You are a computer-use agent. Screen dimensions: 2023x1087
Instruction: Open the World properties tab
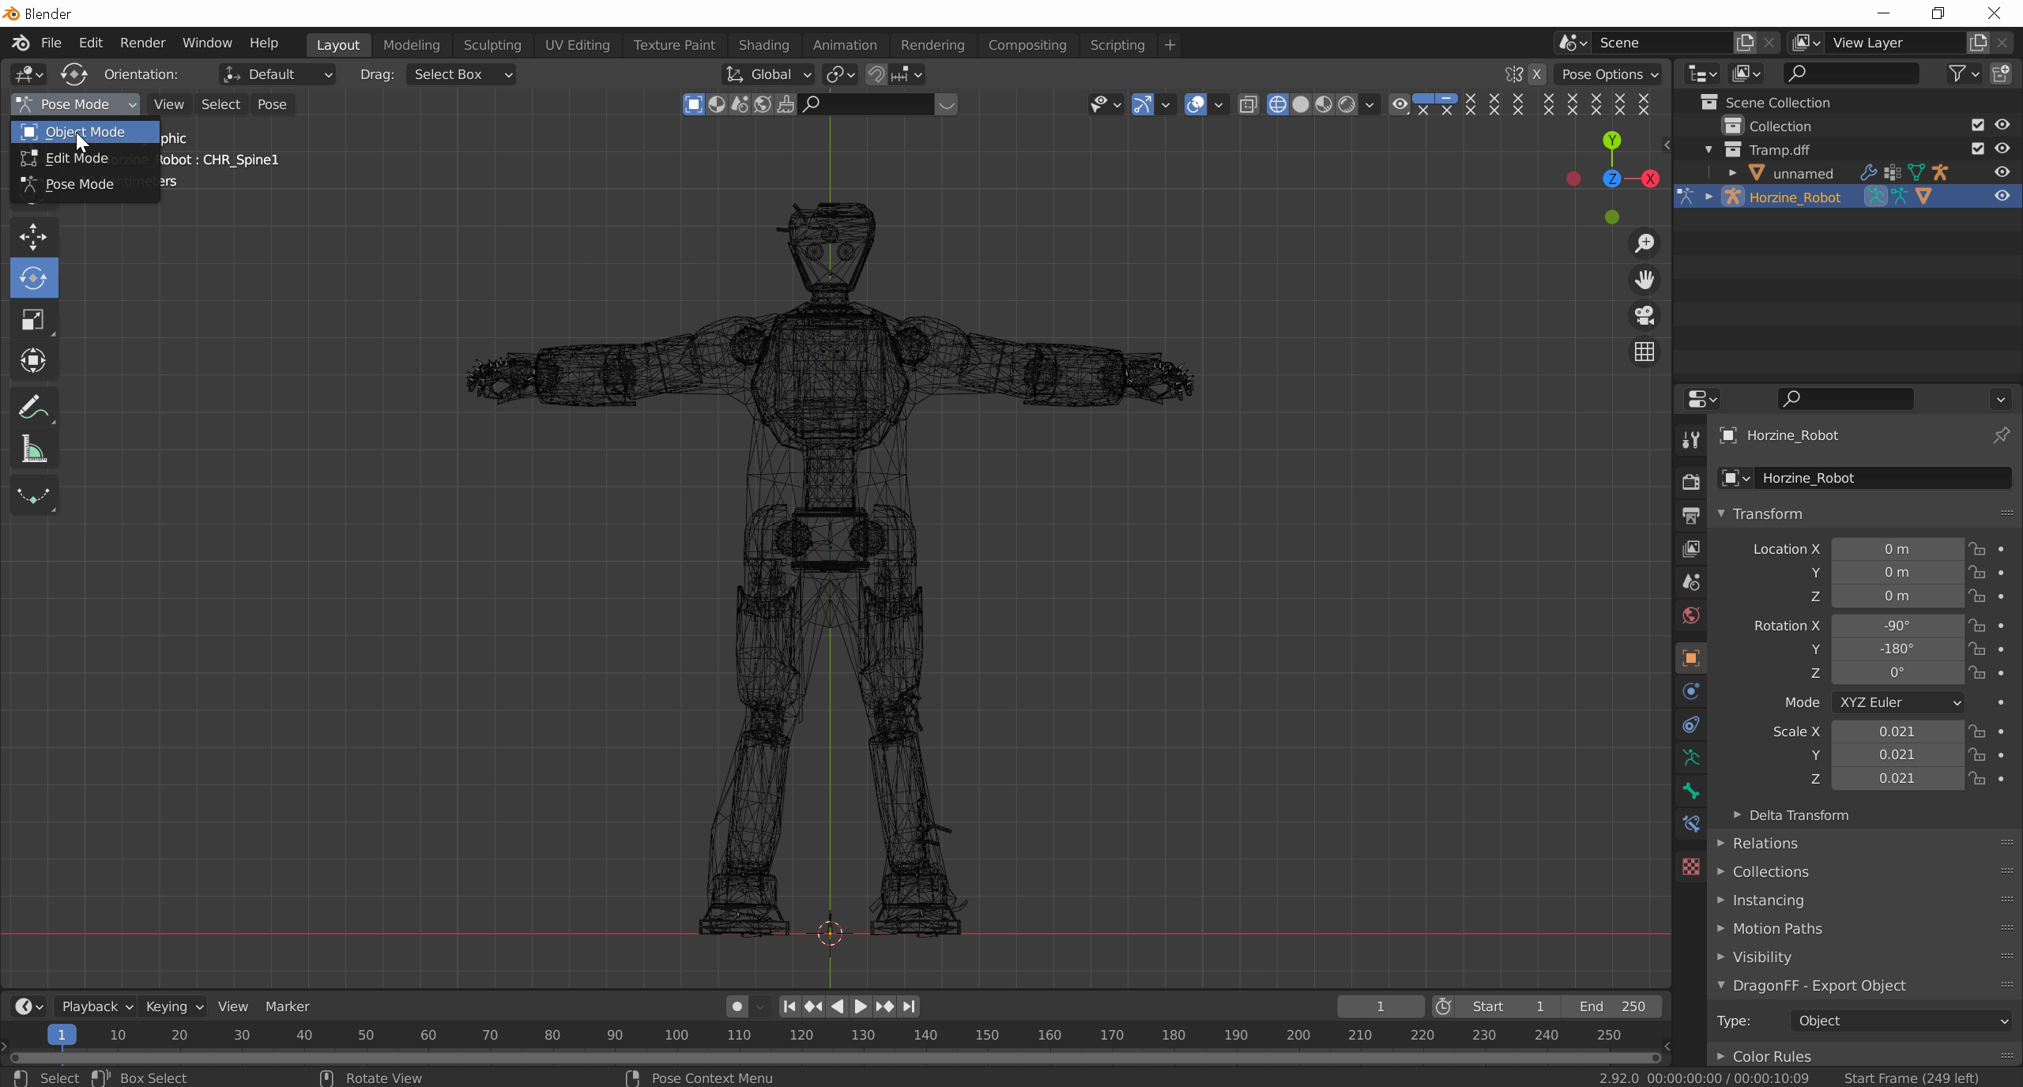(1691, 615)
